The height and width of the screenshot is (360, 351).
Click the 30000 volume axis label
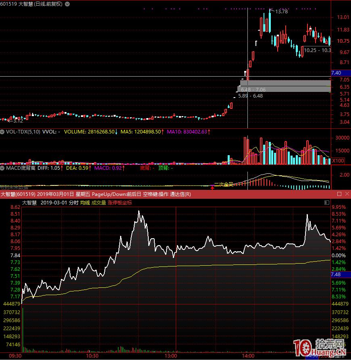tap(342, 138)
